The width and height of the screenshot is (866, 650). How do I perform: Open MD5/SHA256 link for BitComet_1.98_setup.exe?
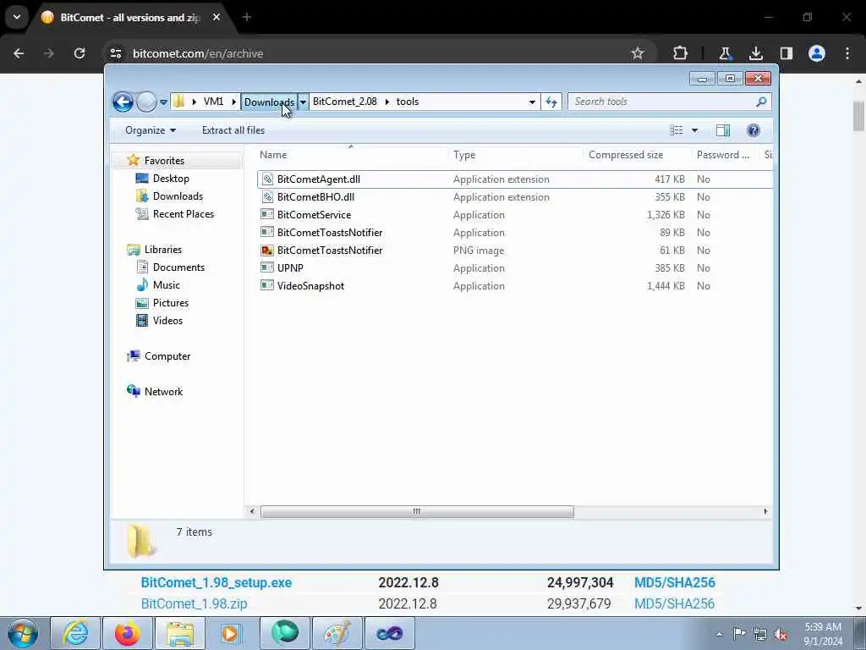[x=674, y=582]
